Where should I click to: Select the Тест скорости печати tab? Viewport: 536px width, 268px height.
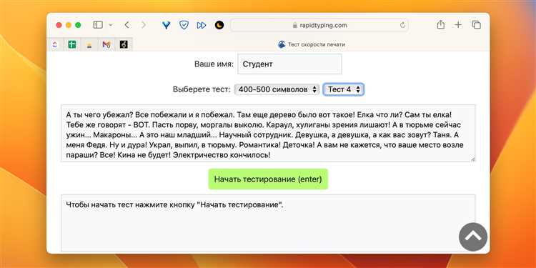point(311,44)
